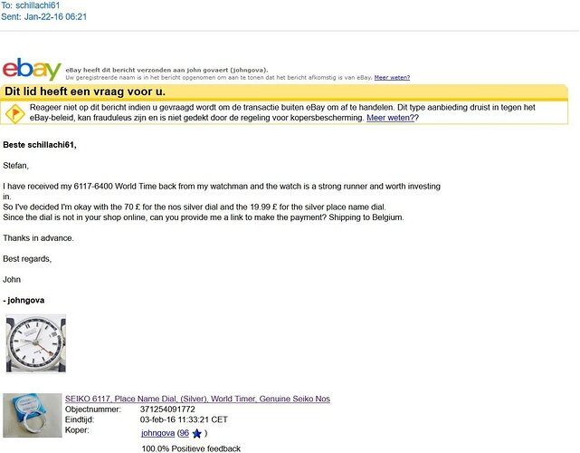The image size is (580, 453).
Task: Open feedback score 96 link
Action: tap(185, 433)
